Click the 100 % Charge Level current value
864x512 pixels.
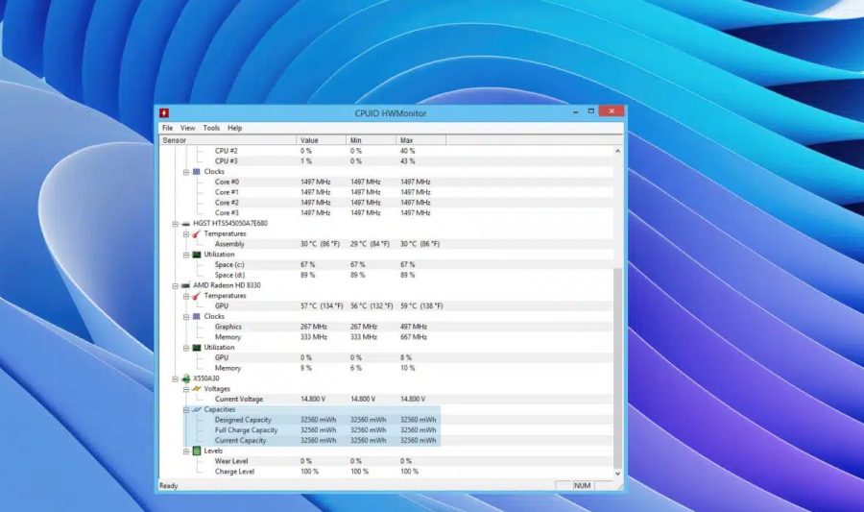point(310,472)
